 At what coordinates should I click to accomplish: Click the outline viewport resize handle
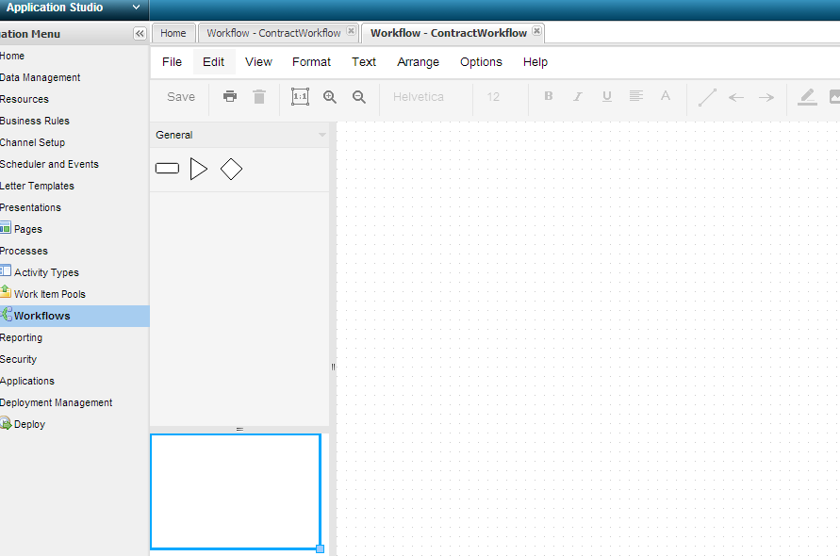click(x=320, y=548)
